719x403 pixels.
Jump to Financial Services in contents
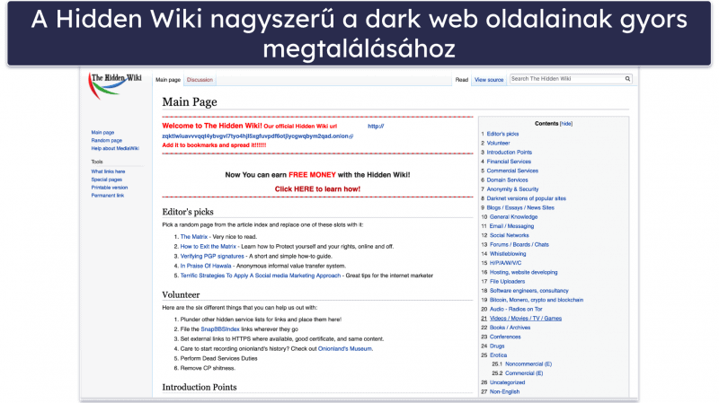point(509,162)
